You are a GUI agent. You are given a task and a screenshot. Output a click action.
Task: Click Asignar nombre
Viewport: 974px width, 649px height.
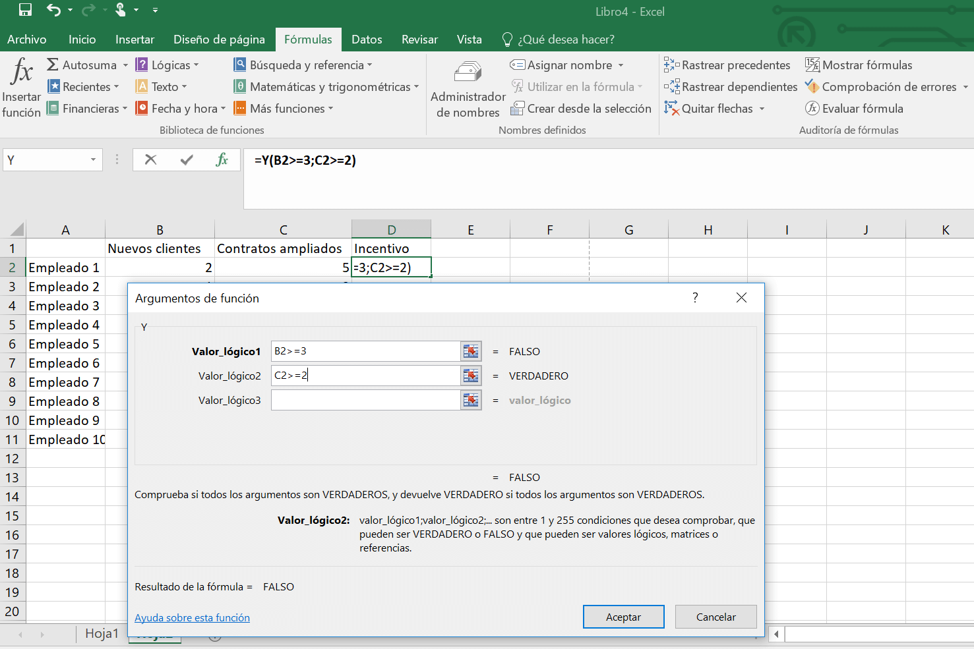[562, 65]
